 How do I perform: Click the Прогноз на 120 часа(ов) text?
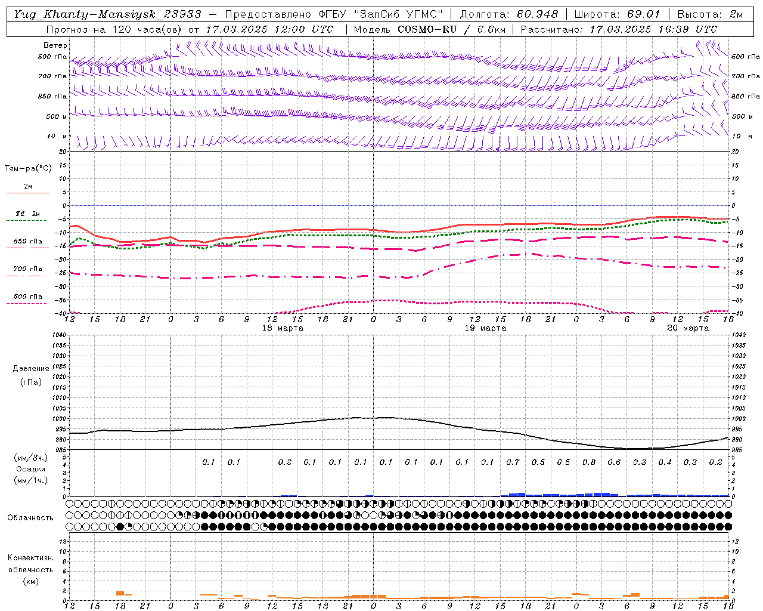coord(114,29)
